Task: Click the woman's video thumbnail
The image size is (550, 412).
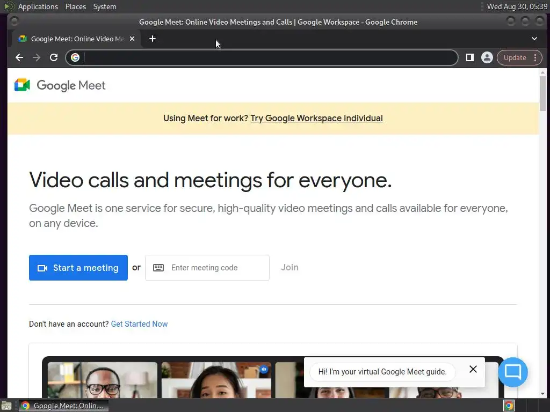Action: coord(216,380)
